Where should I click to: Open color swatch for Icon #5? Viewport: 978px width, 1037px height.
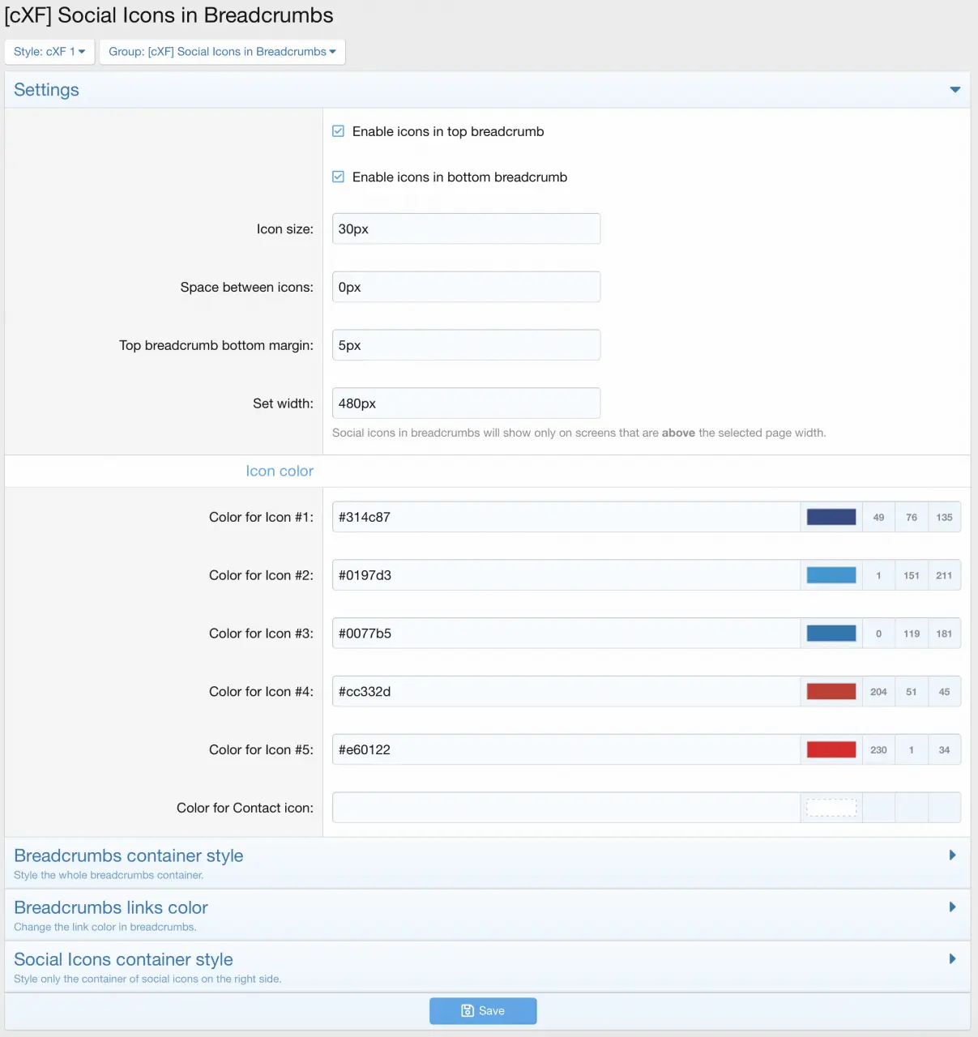[831, 750]
